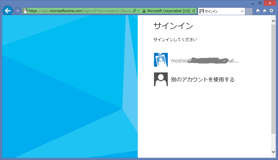Minimize the browser window

click(x=253, y=3)
